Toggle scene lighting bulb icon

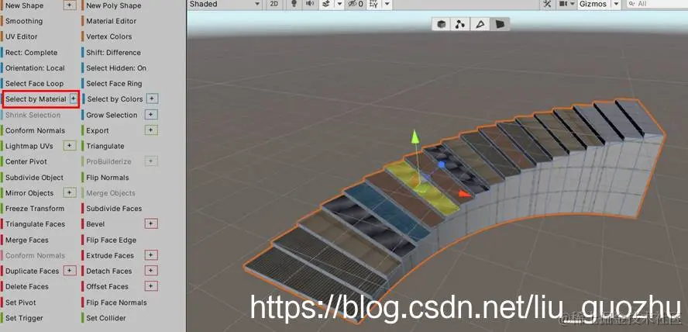pyautogui.click(x=295, y=4)
